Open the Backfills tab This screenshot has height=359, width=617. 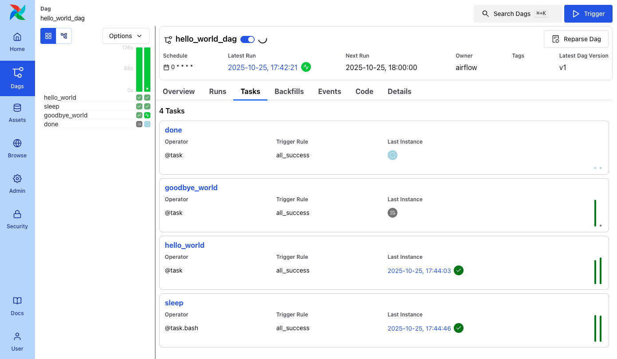[x=289, y=92]
